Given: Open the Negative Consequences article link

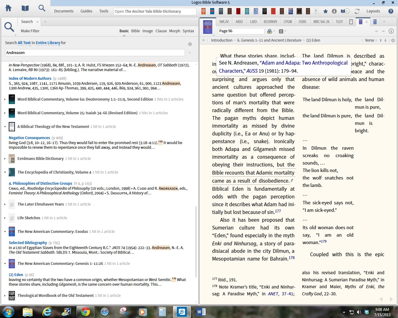Looking at the screenshot, I should [x=29, y=138].
